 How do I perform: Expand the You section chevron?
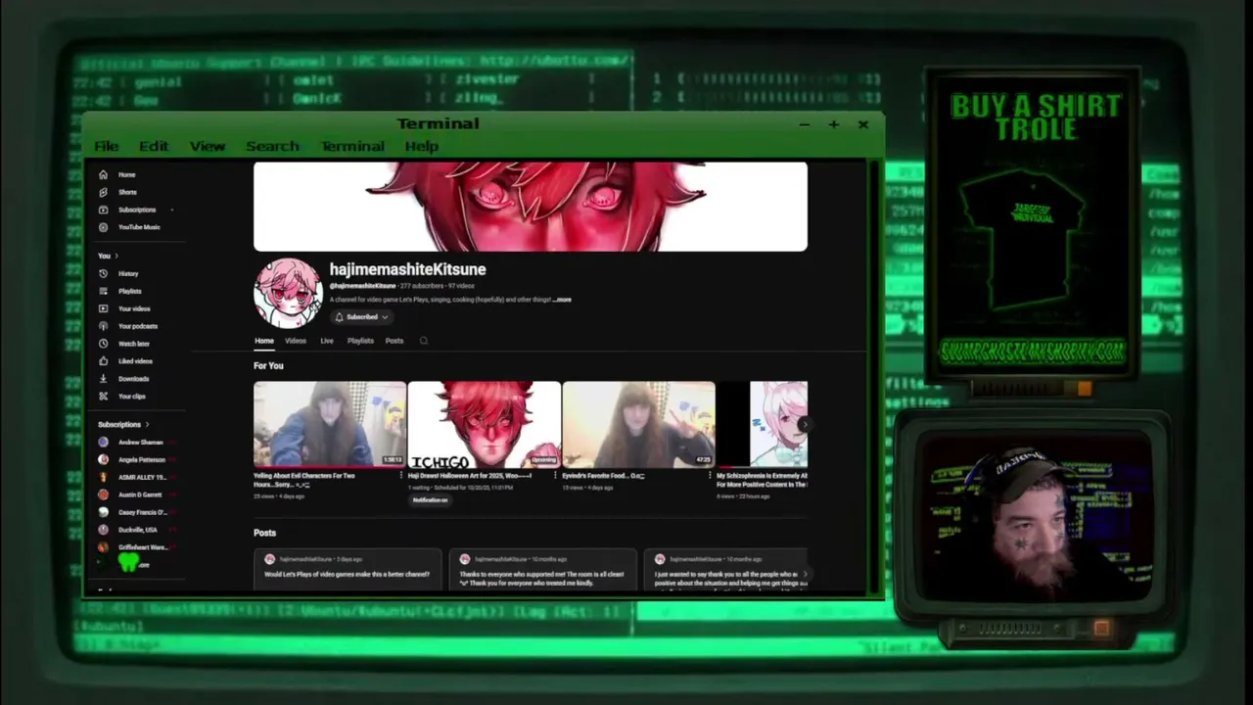[116, 256]
